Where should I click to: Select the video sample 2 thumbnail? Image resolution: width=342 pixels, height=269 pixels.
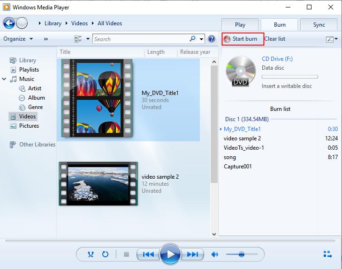(x=98, y=183)
